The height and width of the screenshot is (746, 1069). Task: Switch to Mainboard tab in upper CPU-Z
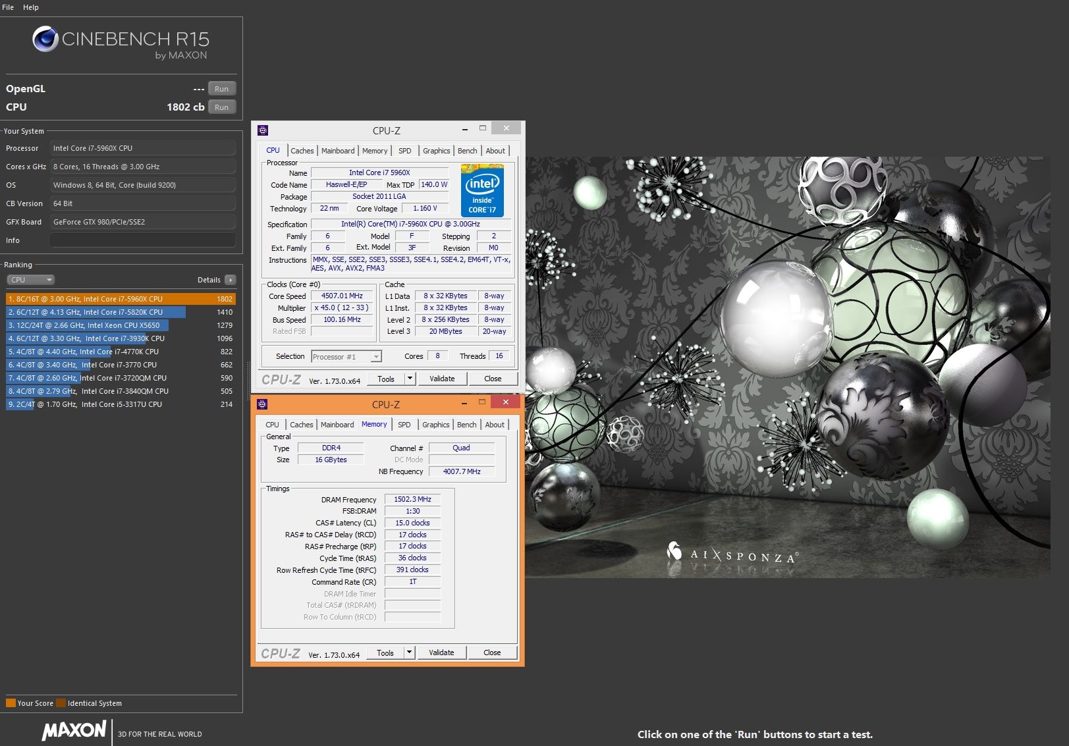point(338,151)
